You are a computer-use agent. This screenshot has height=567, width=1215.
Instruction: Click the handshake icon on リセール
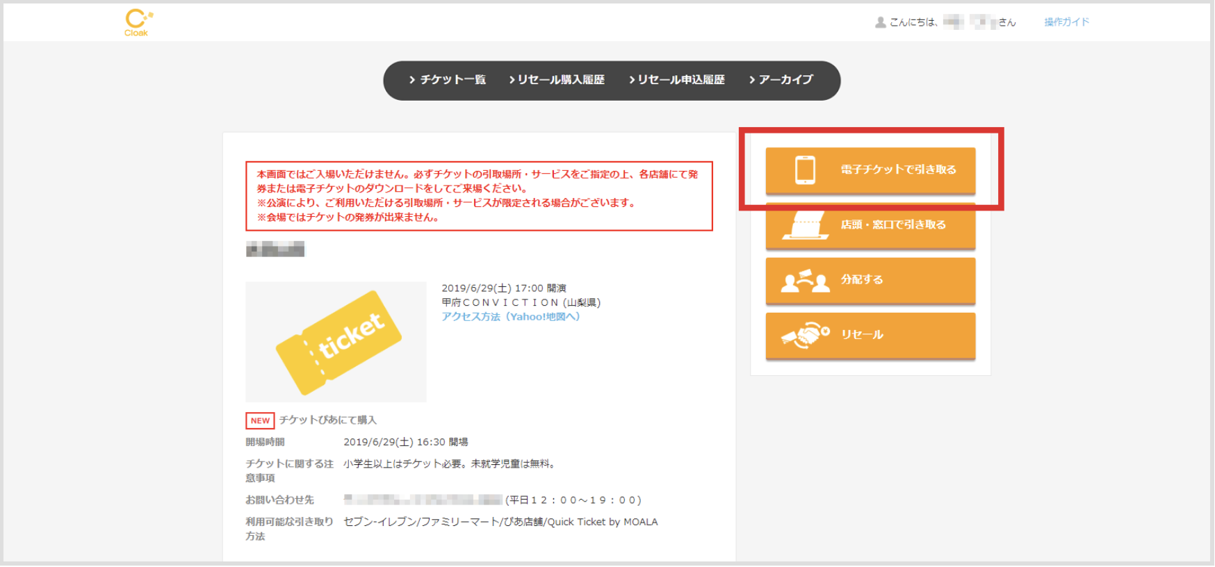pyautogui.click(x=805, y=335)
